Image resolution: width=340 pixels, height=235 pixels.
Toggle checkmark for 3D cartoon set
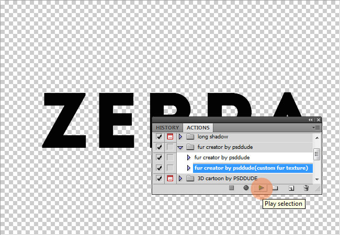pos(159,178)
